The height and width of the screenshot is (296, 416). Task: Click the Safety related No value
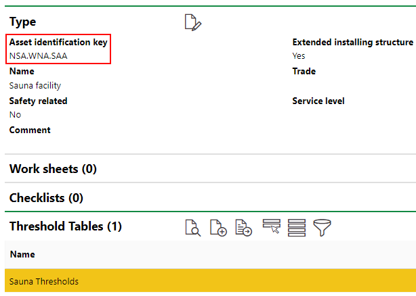click(x=15, y=115)
